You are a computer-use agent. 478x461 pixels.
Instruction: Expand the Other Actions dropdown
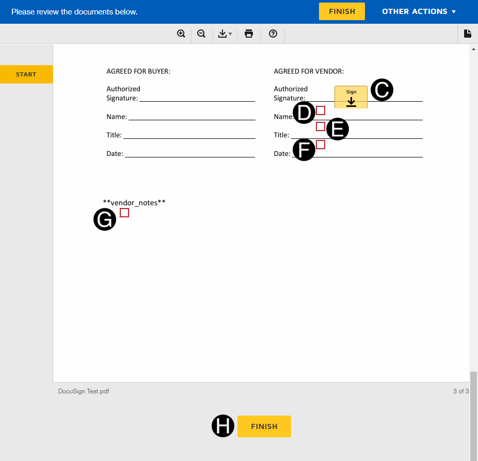point(419,11)
